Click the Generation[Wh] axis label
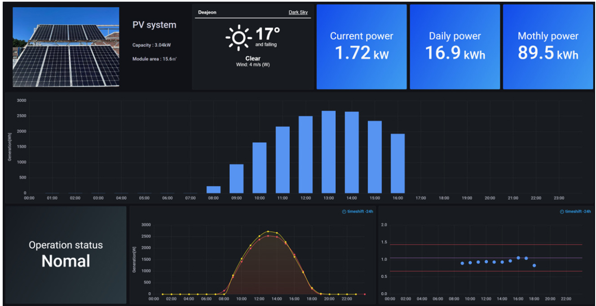 [9, 148]
